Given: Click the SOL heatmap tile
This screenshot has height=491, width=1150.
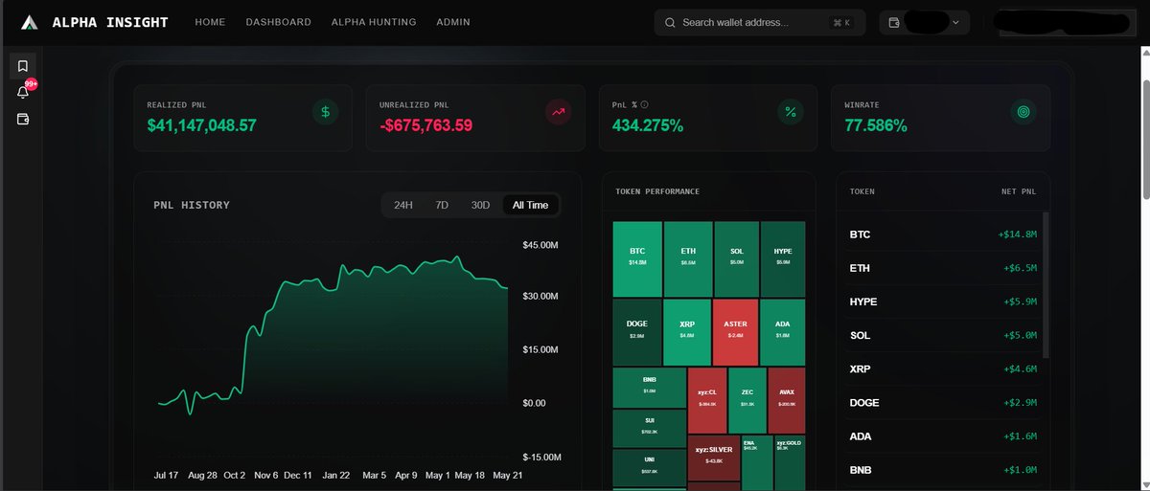Looking at the screenshot, I should coord(736,258).
